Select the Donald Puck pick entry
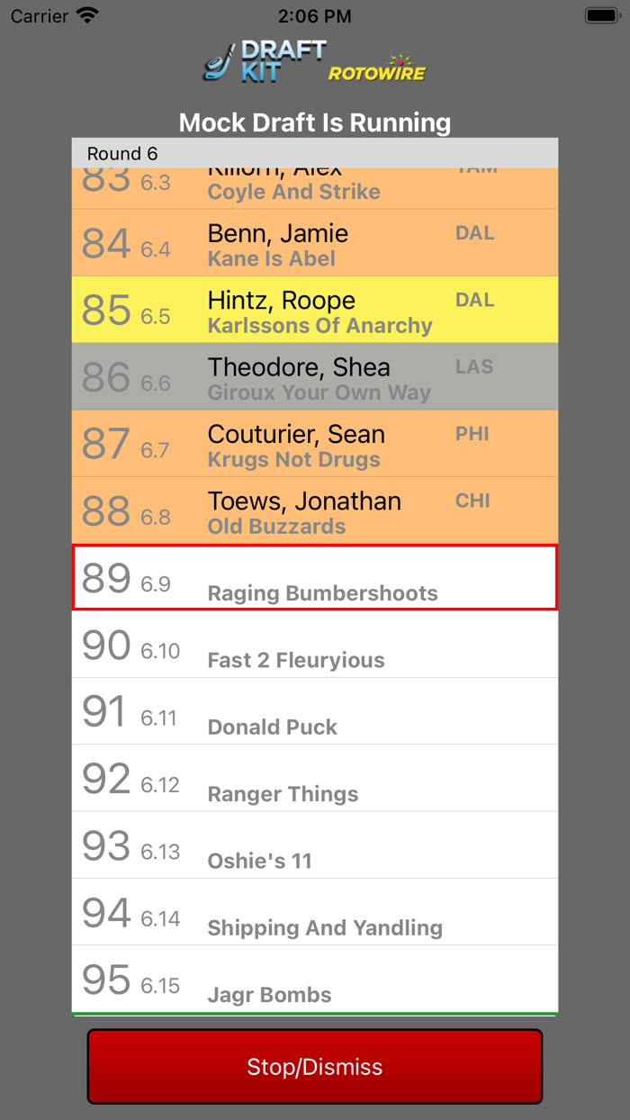Screen dimensions: 630x1120 coord(313,711)
